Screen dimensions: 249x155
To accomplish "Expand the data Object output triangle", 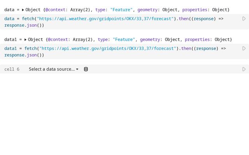I will tap(23, 9).
